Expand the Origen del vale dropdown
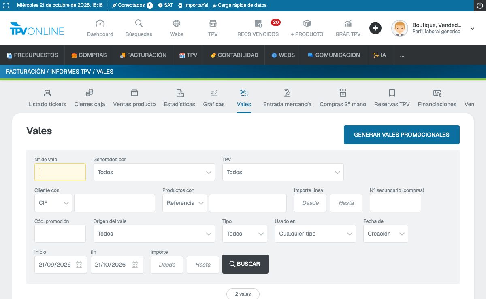 click(x=154, y=234)
